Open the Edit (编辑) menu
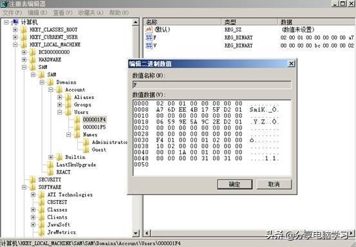The image size is (356, 247). [37, 13]
